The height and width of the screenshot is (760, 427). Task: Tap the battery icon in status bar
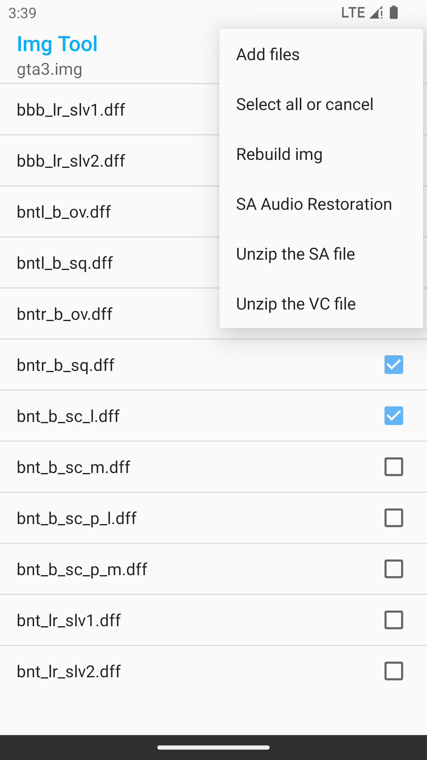[x=394, y=13]
